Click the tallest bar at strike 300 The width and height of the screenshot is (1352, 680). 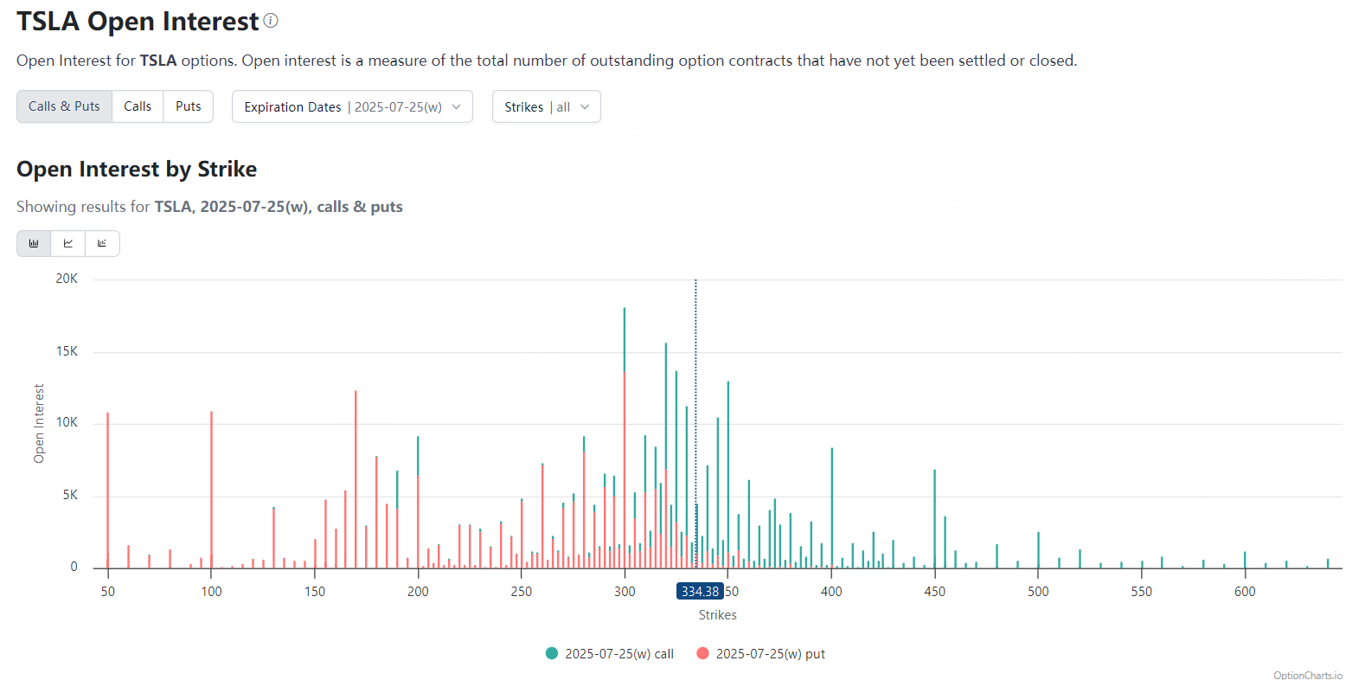tap(625, 438)
